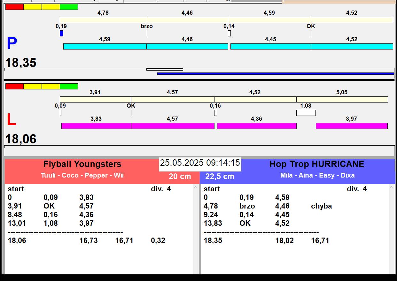Image resolution: width=397 pixels, height=281 pixels.
Task: Click the cream bar labeled 4,78
Action: tap(103, 20)
